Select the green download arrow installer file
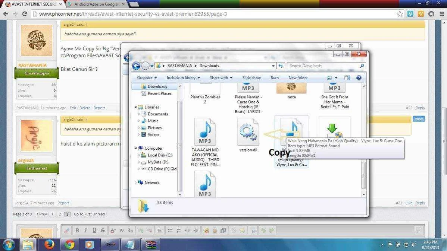The height and width of the screenshot is (251, 447). (x=334, y=130)
